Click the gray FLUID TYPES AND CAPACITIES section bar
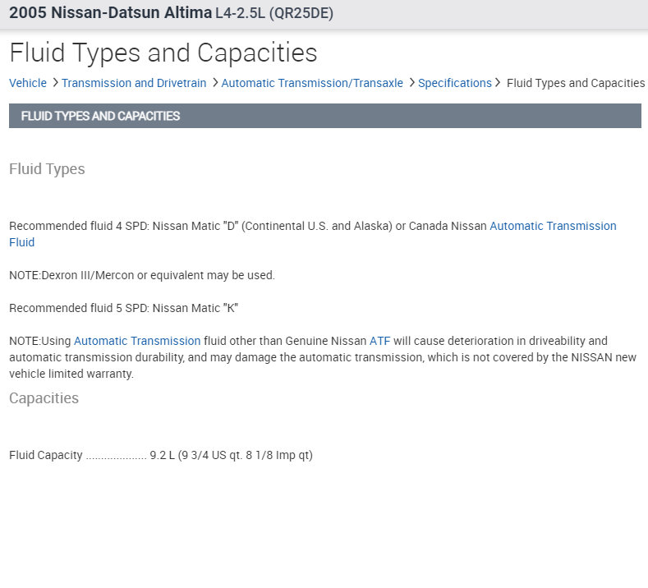The height and width of the screenshot is (588, 648). coord(324,116)
